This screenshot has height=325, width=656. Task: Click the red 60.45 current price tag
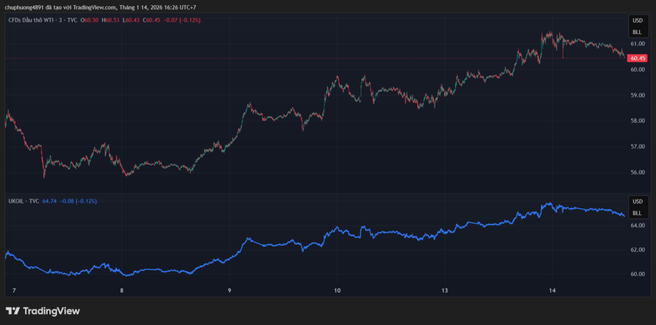(637, 58)
